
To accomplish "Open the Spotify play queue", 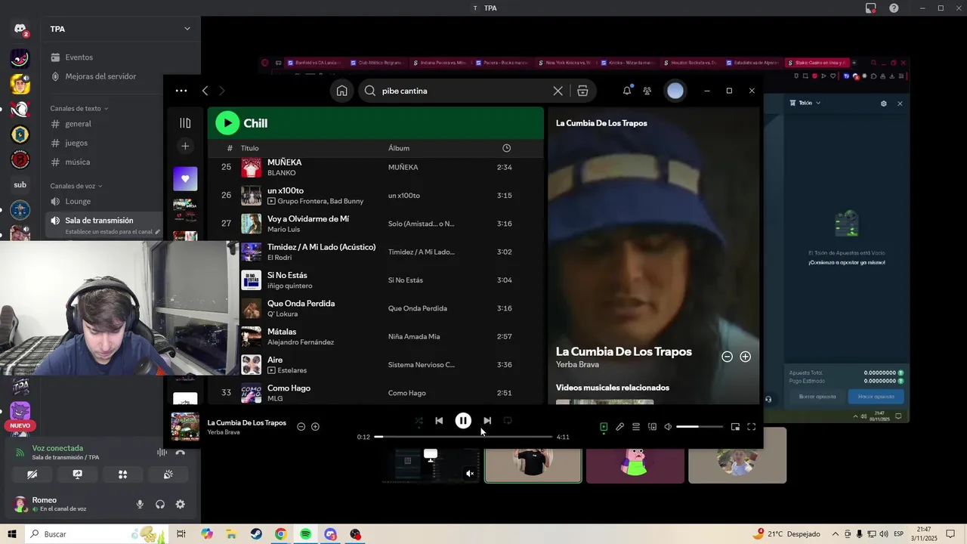I will [x=636, y=427].
